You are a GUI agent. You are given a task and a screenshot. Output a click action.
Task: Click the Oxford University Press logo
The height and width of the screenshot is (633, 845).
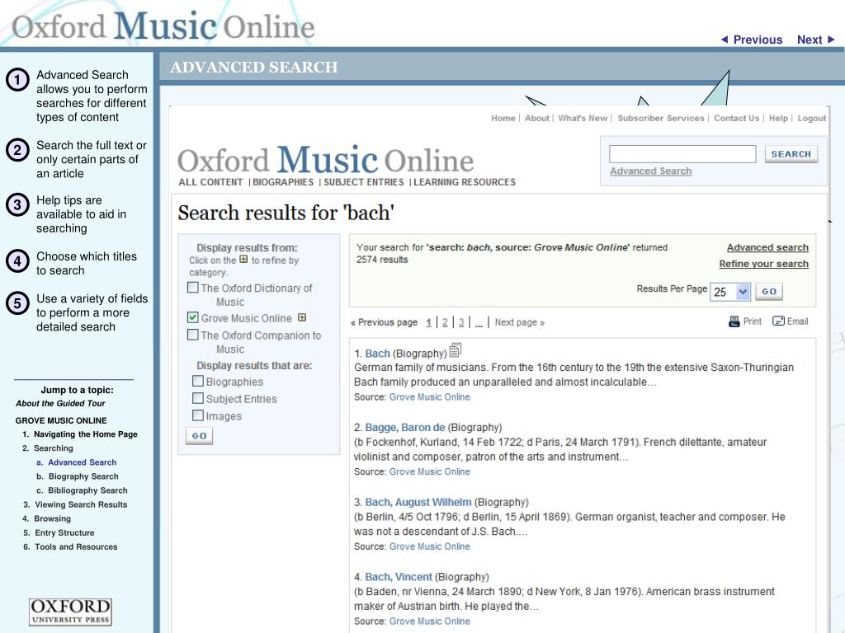(x=70, y=612)
